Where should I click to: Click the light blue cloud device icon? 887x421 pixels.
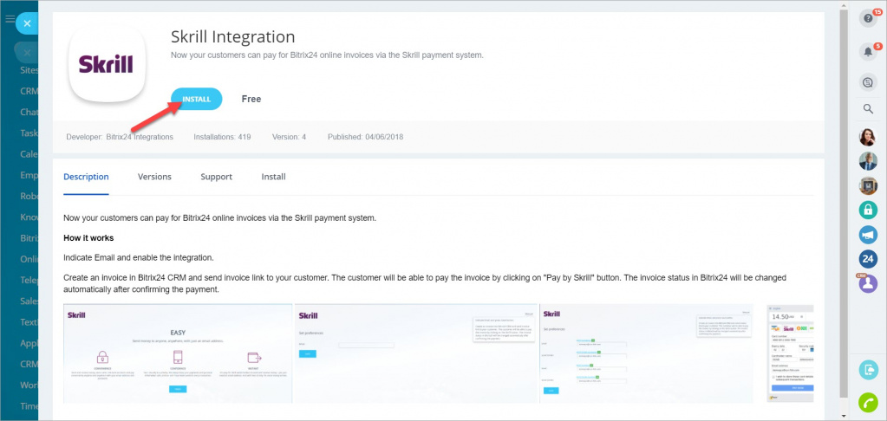pos(868,370)
